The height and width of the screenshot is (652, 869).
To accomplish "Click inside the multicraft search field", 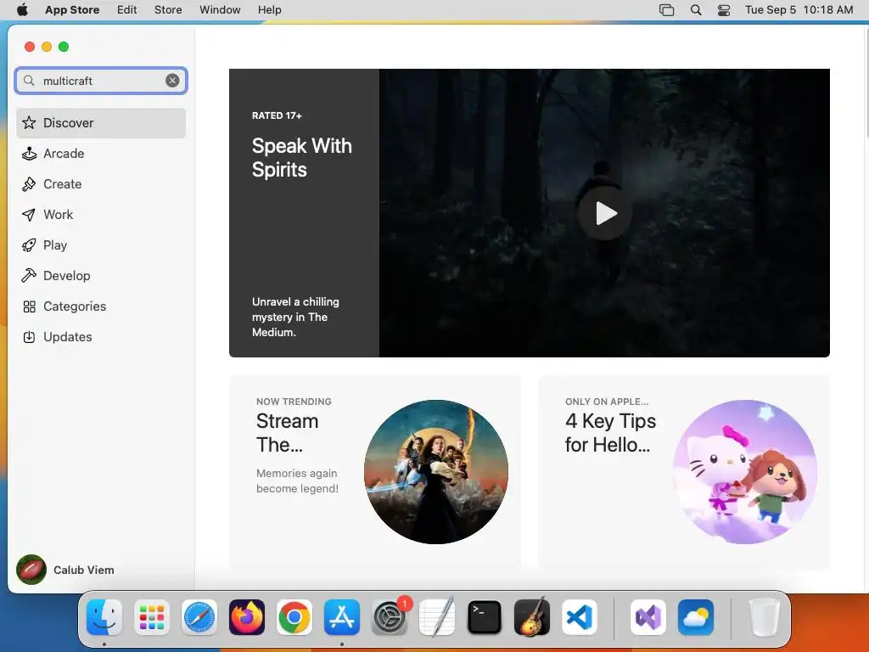I will tap(101, 81).
